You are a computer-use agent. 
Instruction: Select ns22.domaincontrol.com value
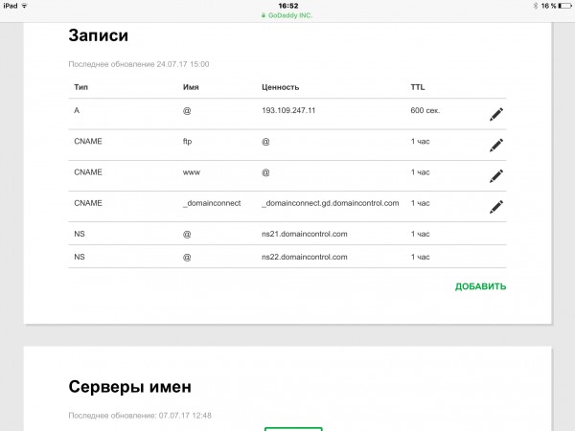click(x=304, y=257)
